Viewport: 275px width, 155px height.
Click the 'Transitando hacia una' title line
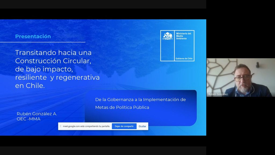click(53, 52)
